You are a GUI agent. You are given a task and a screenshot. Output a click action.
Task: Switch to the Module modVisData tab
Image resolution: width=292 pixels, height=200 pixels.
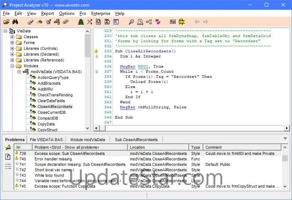coord(88,140)
